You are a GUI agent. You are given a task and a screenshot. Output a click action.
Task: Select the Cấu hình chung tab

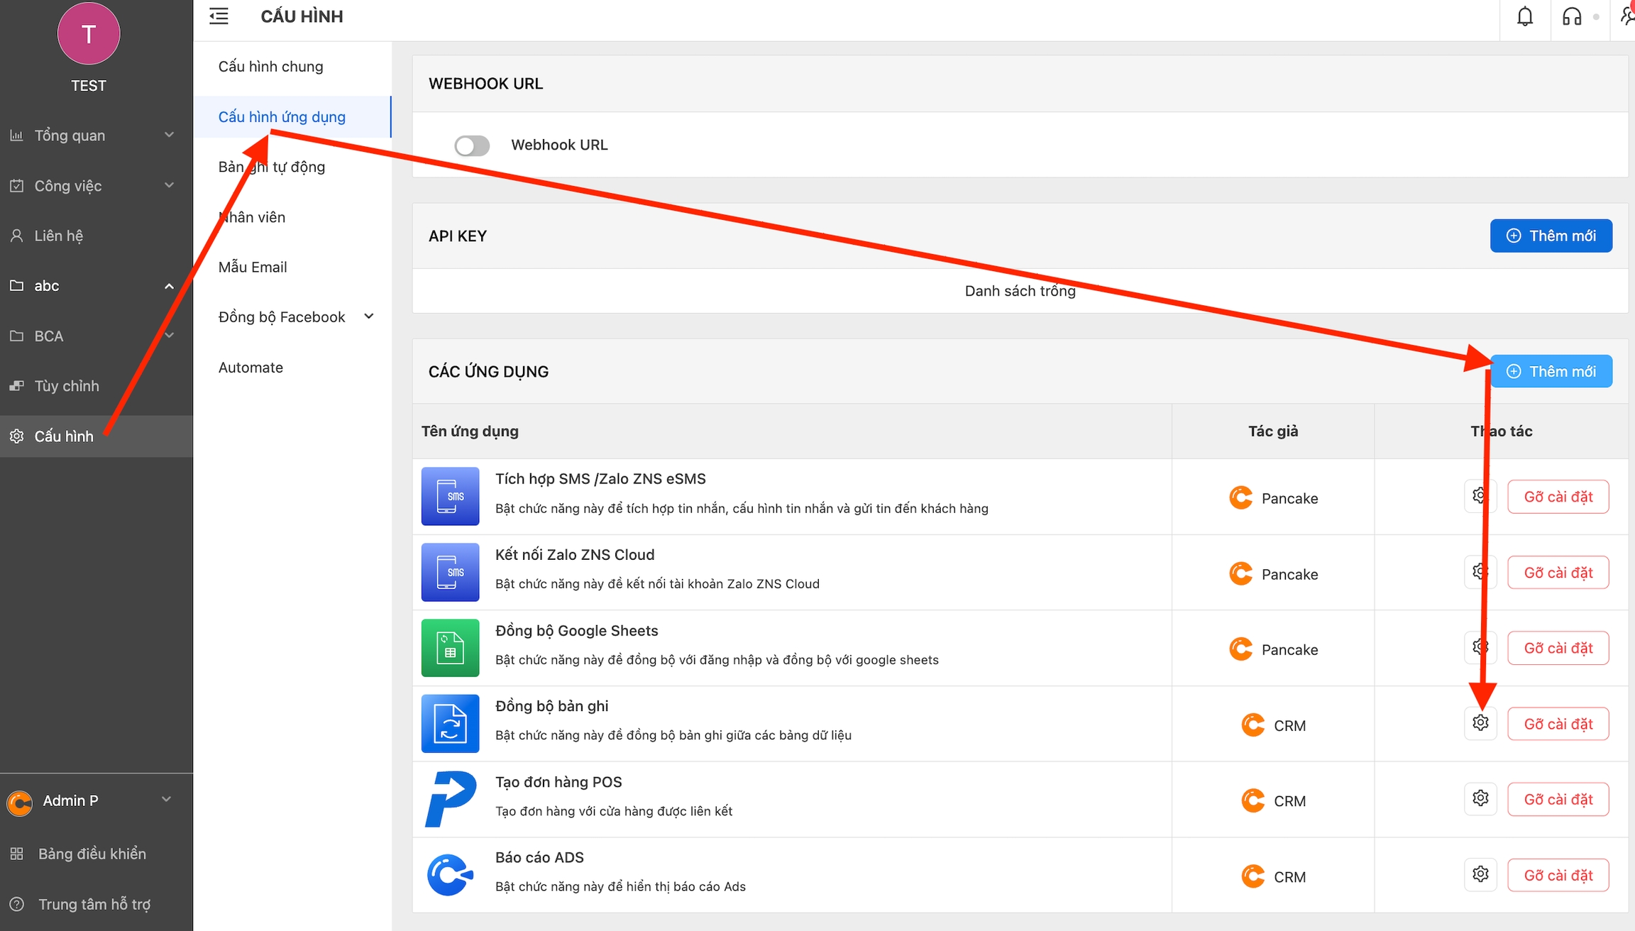tap(270, 67)
